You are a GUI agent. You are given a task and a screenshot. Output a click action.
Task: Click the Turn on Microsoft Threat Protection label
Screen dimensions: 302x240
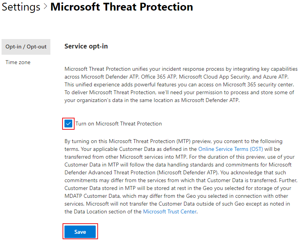[118, 124]
